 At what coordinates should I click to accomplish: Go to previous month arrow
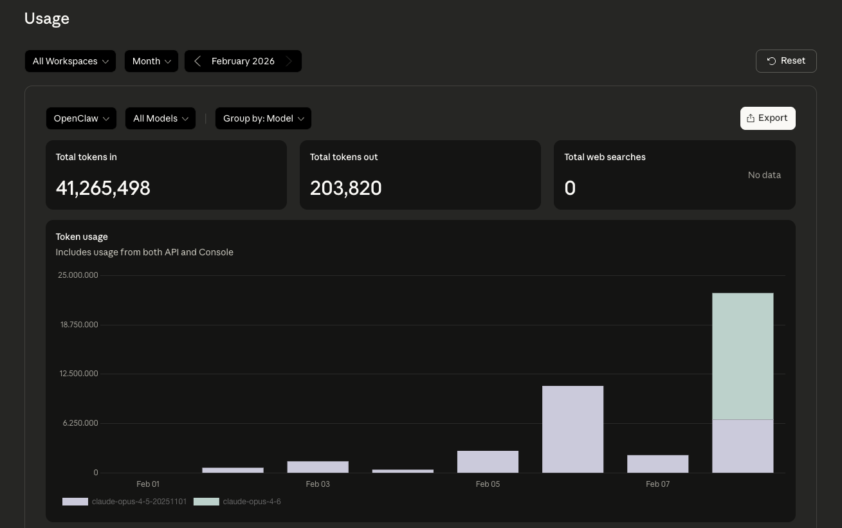click(197, 61)
